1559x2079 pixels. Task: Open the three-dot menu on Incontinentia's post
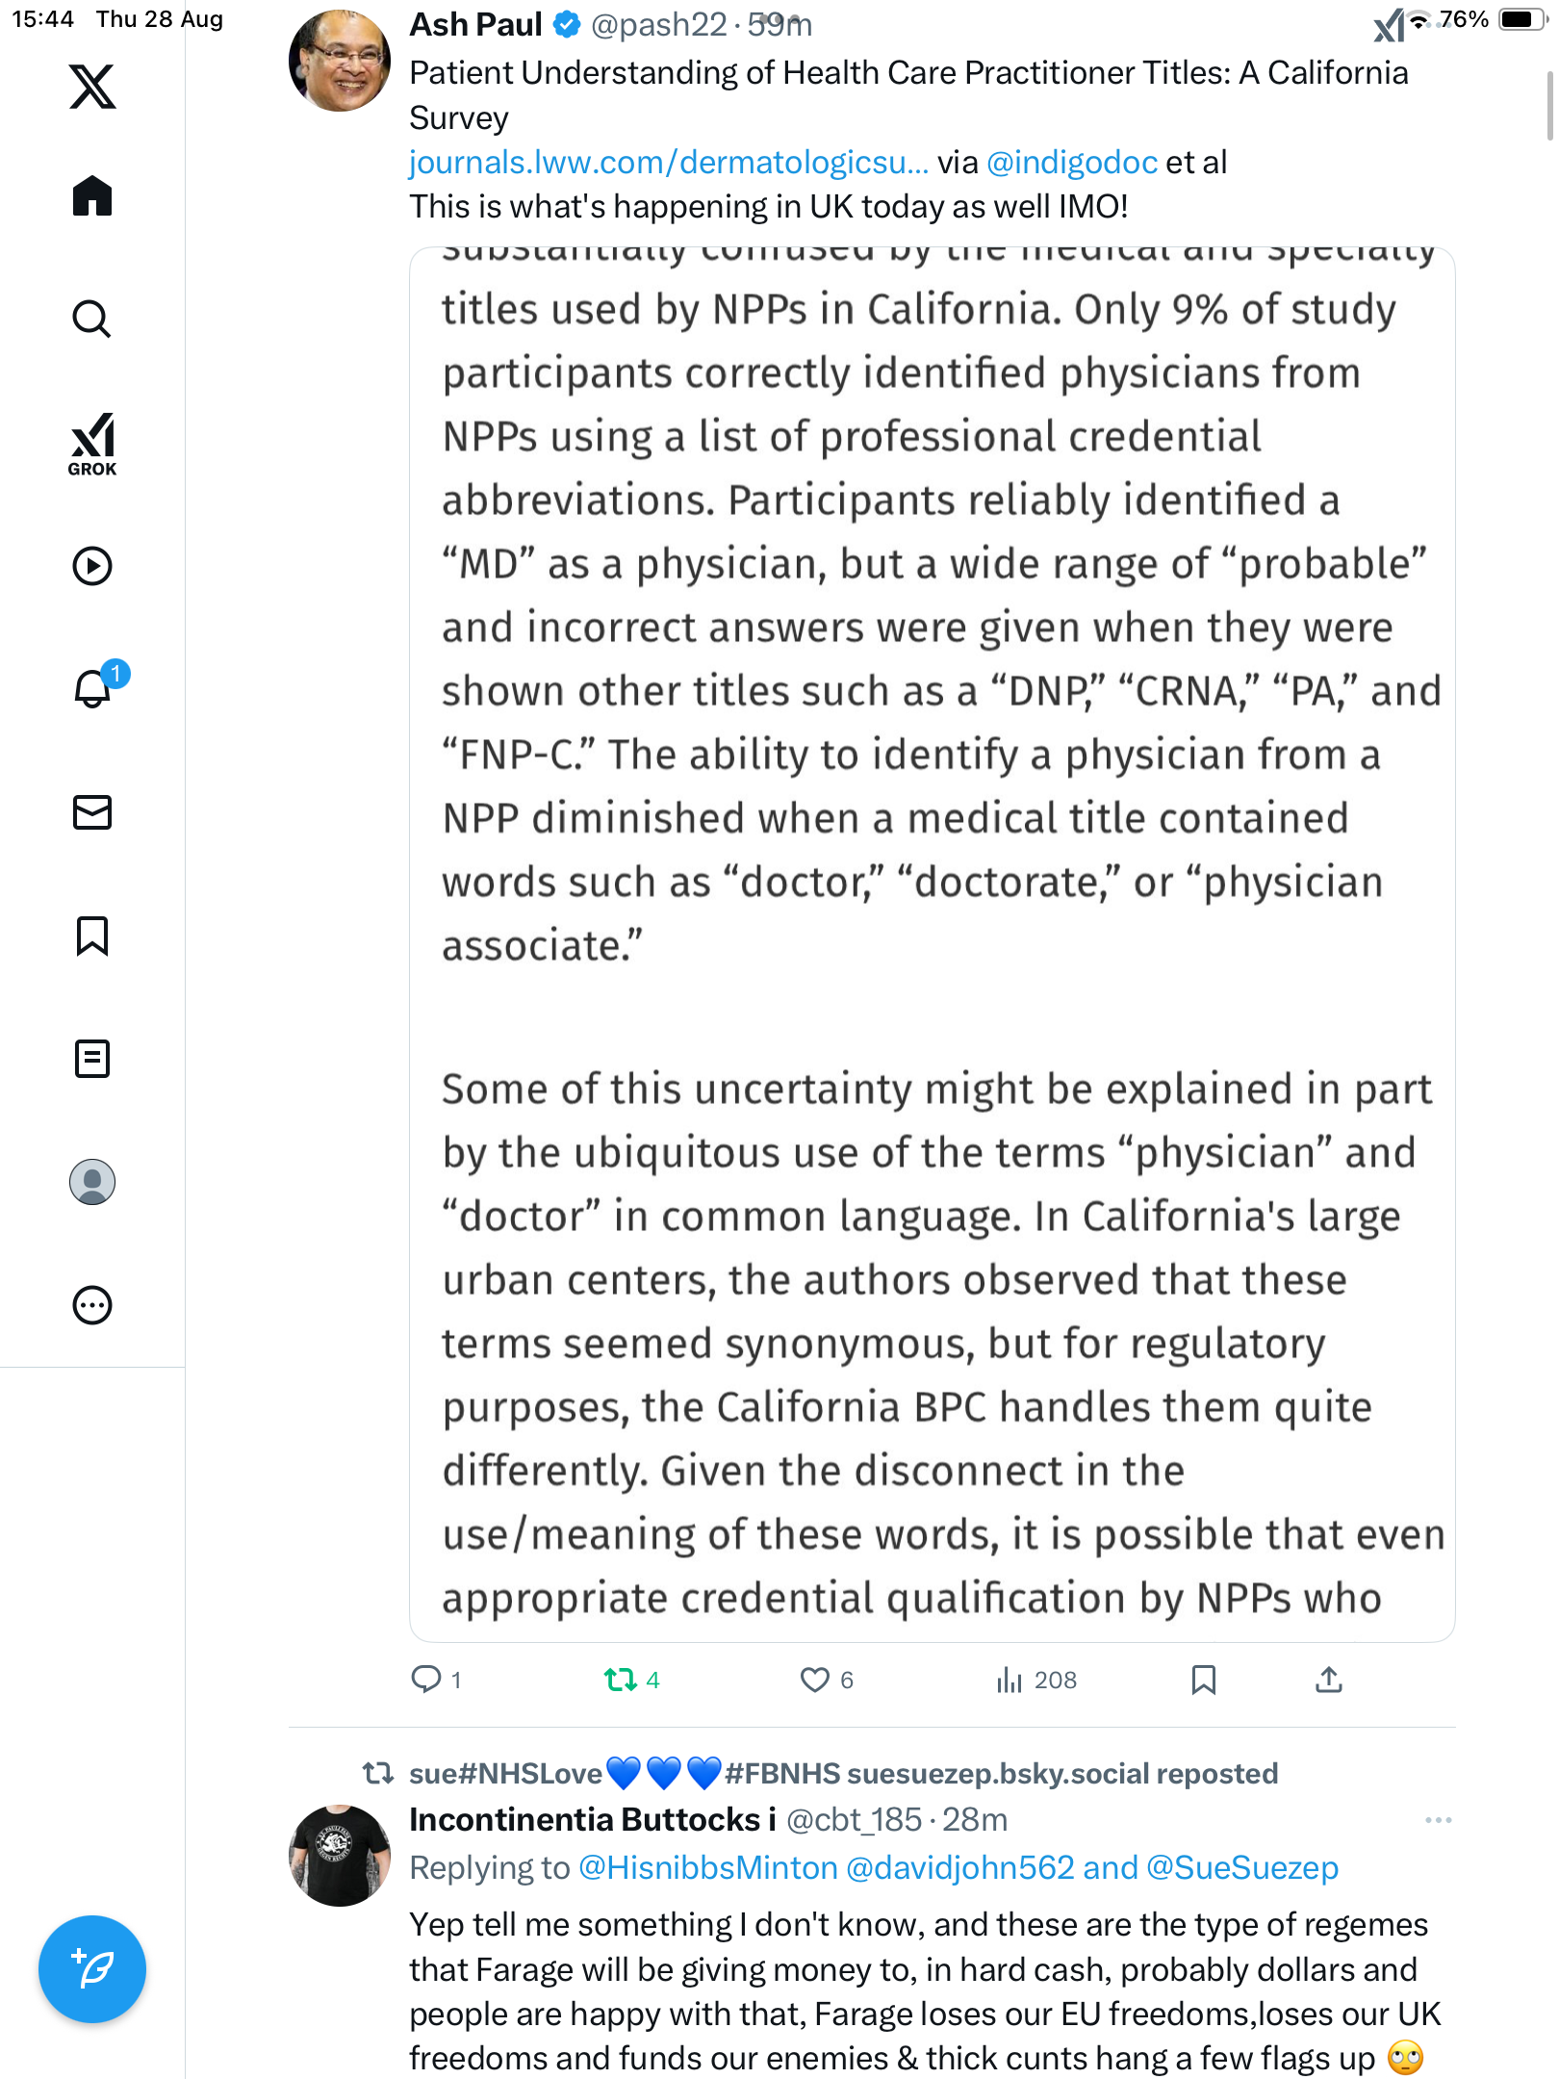1438,1820
